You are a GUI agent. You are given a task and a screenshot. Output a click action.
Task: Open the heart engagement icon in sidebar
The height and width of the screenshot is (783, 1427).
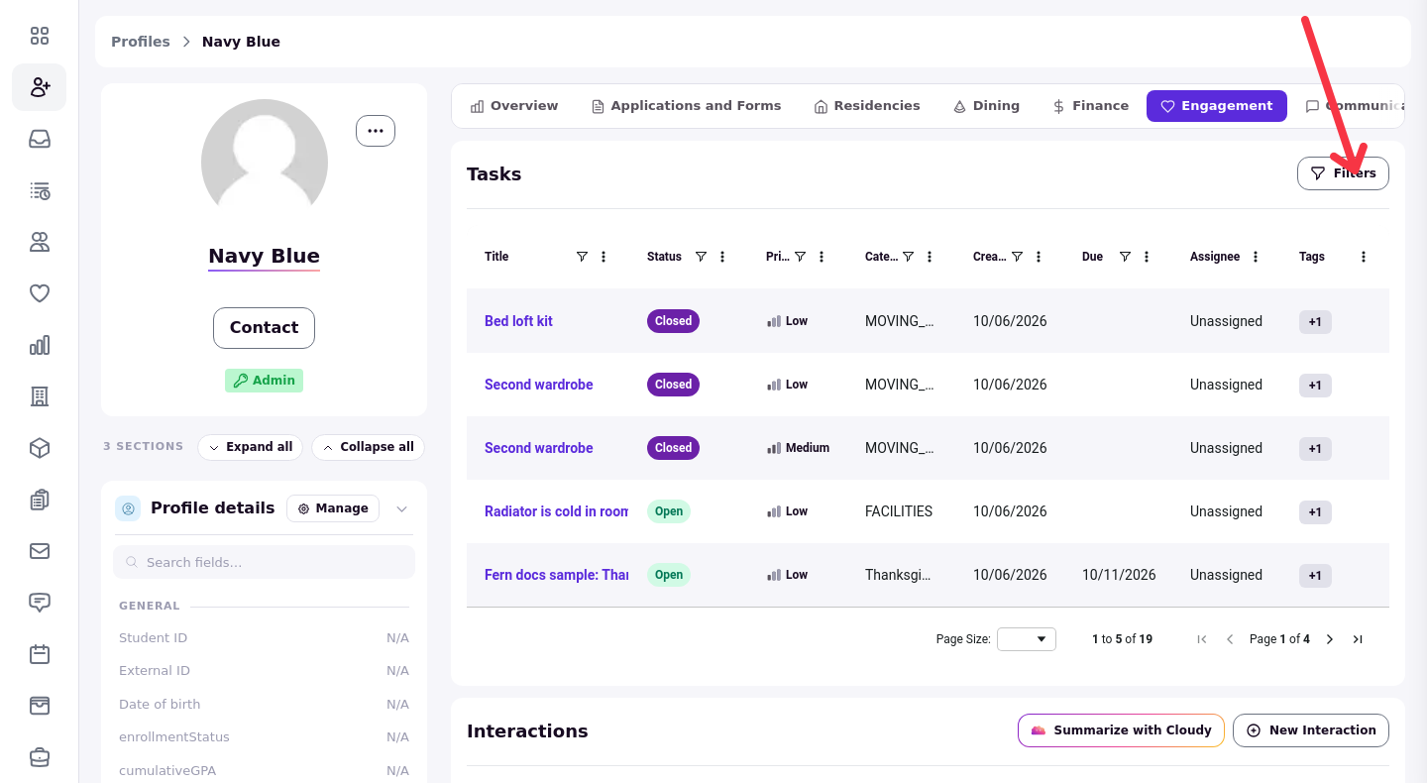40,293
